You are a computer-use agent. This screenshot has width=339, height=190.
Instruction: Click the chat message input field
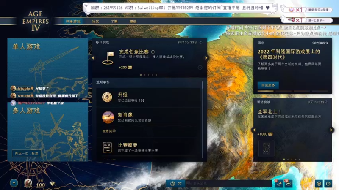[x=229, y=184]
